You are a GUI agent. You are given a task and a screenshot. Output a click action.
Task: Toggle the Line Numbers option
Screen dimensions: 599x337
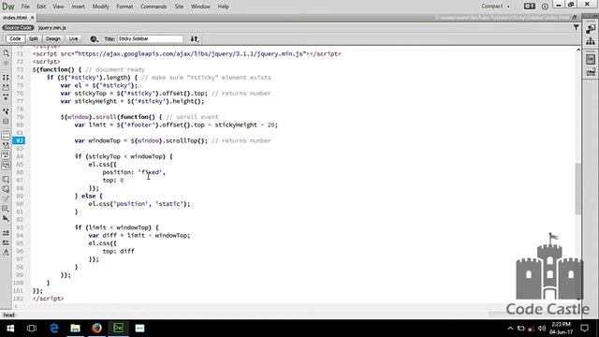(6, 136)
